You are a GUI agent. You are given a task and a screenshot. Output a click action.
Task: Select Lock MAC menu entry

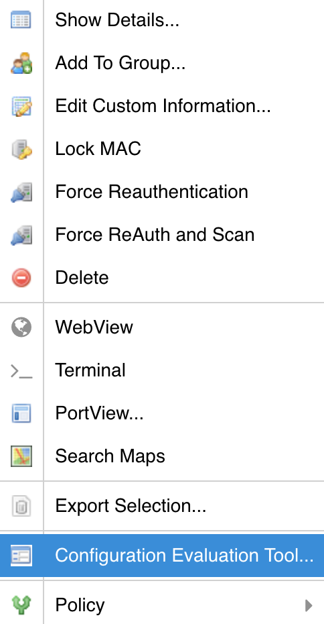click(162, 149)
